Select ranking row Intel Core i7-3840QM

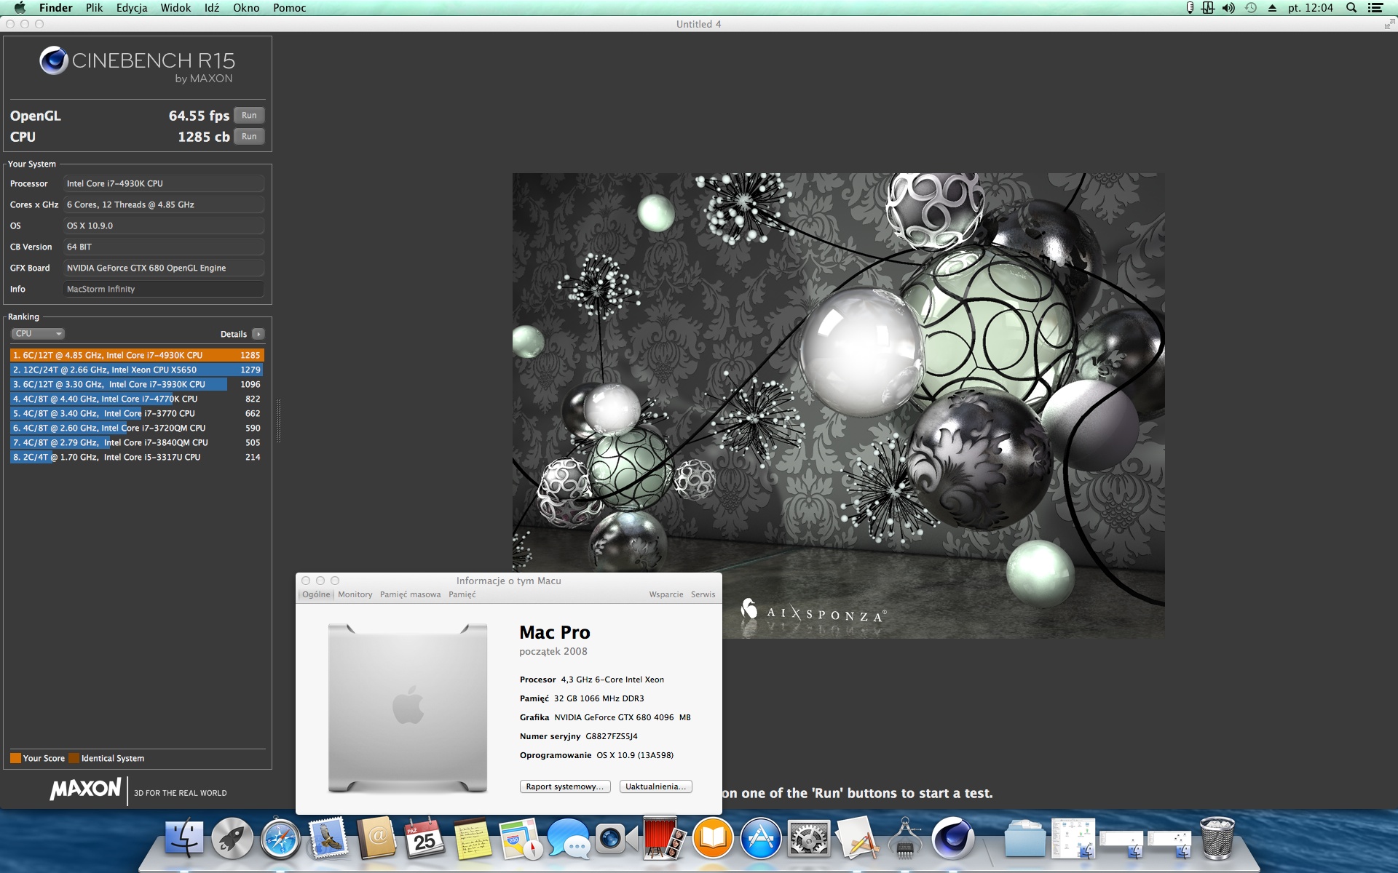137,442
